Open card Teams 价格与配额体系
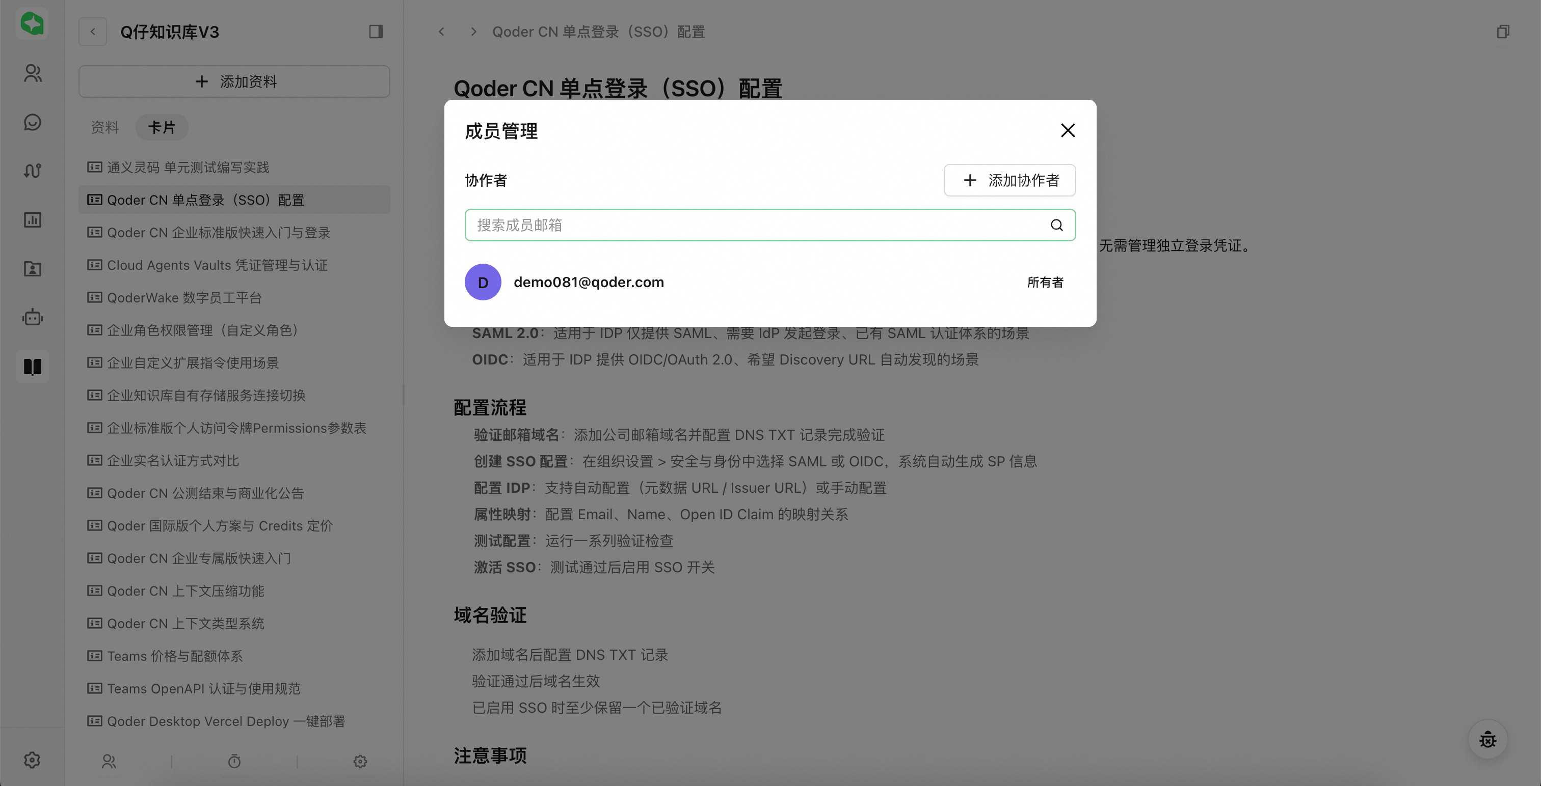This screenshot has width=1541, height=786. (x=234, y=656)
